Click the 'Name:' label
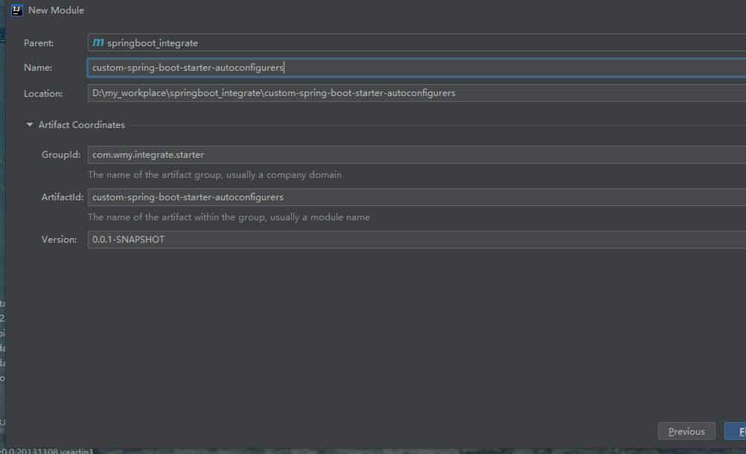The width and height of the screenshot is (746, 454). [38, 68]
